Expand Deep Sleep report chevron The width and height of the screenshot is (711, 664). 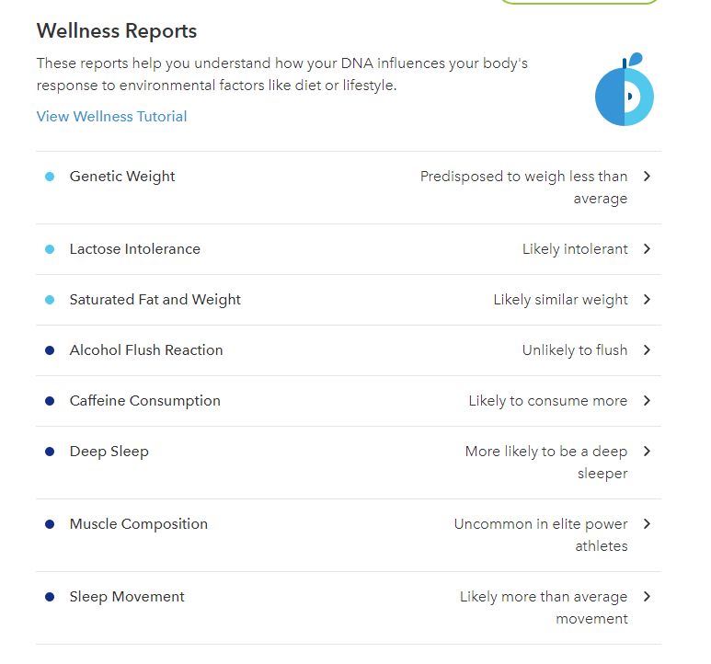pyautogui.click(x=647, y=451)
